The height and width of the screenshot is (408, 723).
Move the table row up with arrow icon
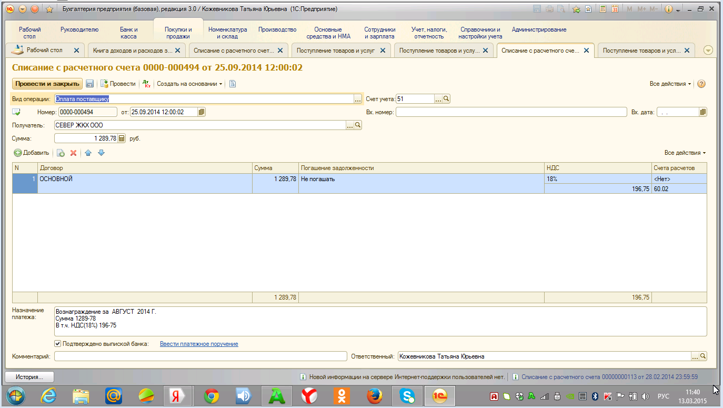pos(88,153)
